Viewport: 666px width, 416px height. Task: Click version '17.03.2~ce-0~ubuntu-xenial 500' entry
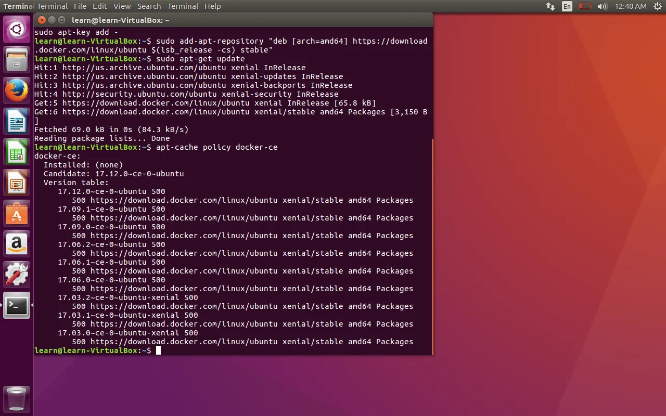click(x=128, y=297)
